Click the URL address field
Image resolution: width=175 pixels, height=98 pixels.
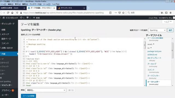point(63,13)
